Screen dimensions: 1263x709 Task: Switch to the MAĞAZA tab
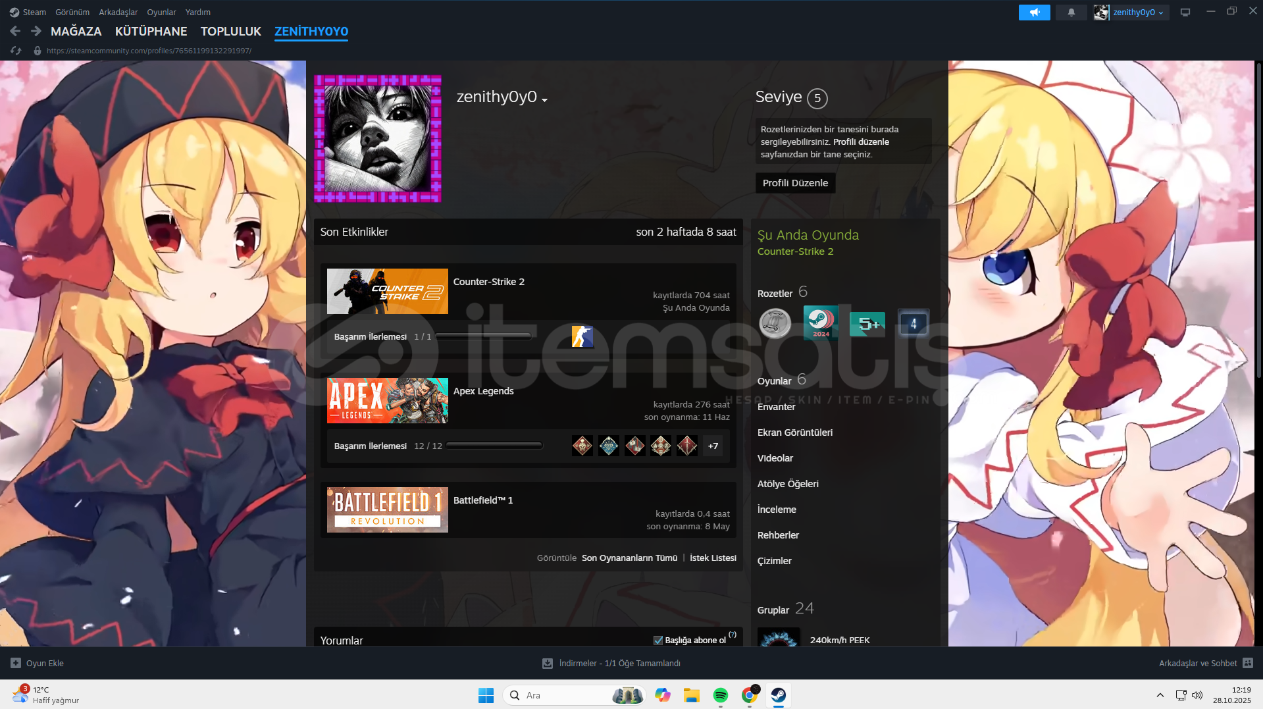point(76,32)
